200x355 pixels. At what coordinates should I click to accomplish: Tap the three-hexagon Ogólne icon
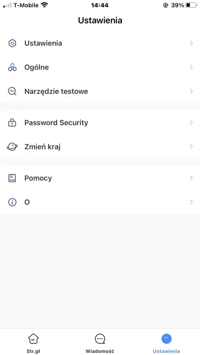(12, 67)
